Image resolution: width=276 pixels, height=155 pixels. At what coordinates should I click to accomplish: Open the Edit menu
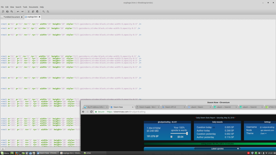coord(7,7)
